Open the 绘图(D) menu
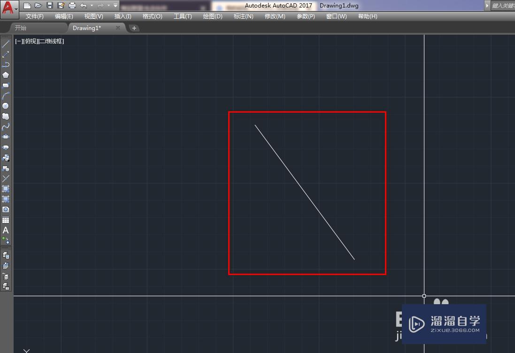515x353 pixels. (212, 15)
